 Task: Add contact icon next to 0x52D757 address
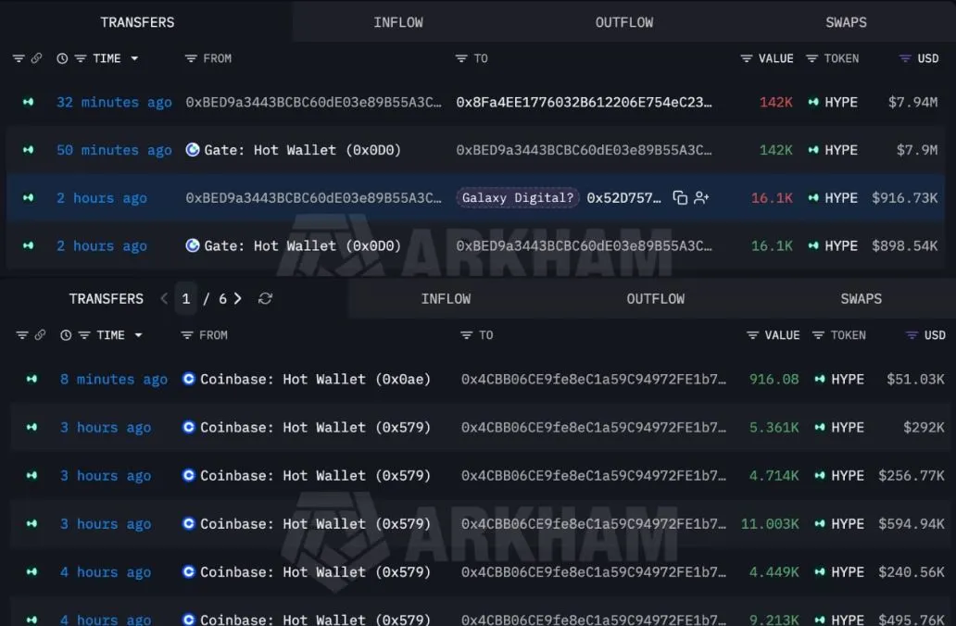(701, 198)
